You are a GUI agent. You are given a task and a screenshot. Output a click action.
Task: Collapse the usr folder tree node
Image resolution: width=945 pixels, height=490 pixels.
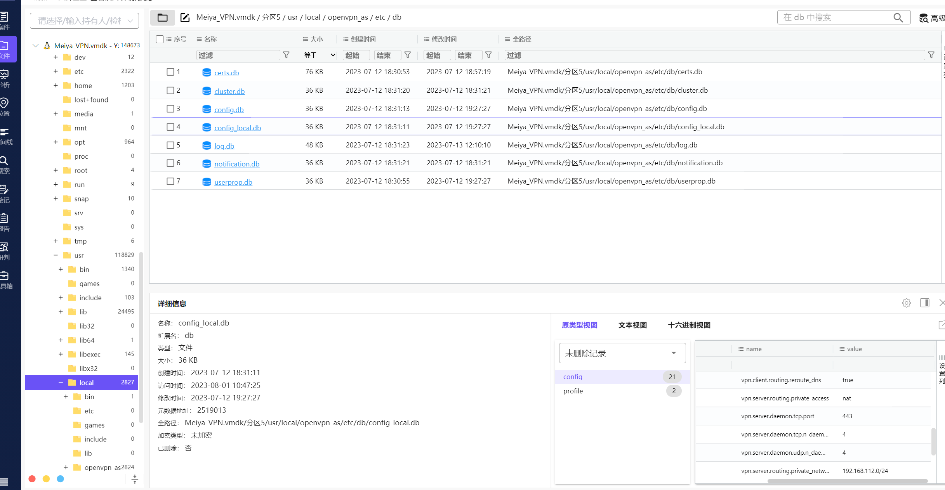(x=56, y=255)
